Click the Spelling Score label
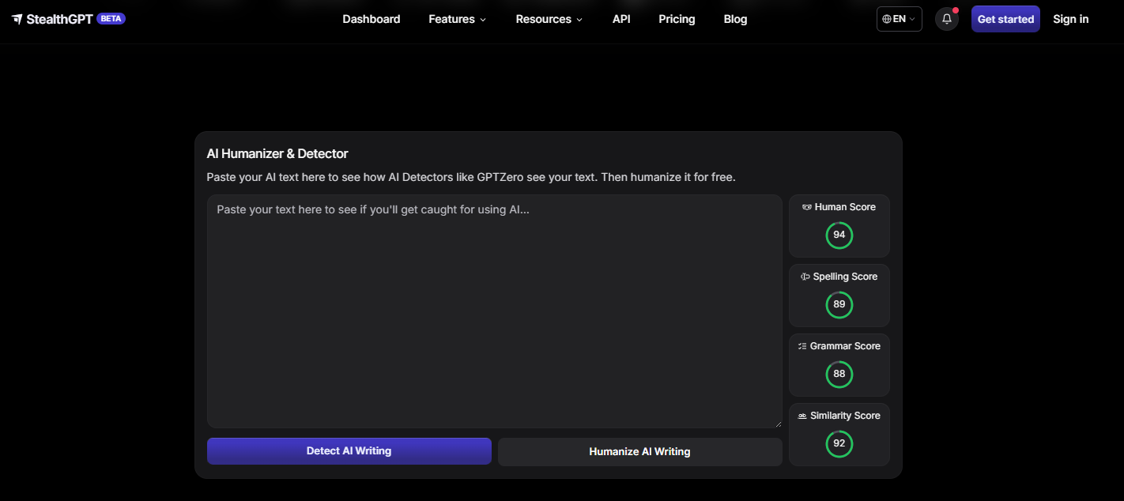The image size is (1124, 501). [845, 277]
